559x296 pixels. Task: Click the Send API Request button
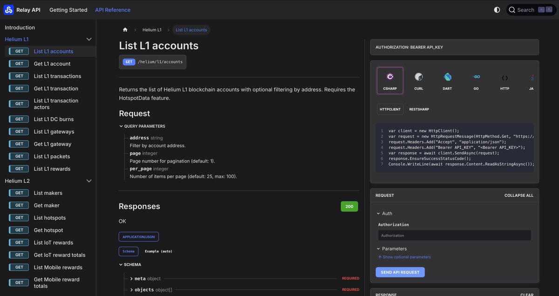coord(400,272)
